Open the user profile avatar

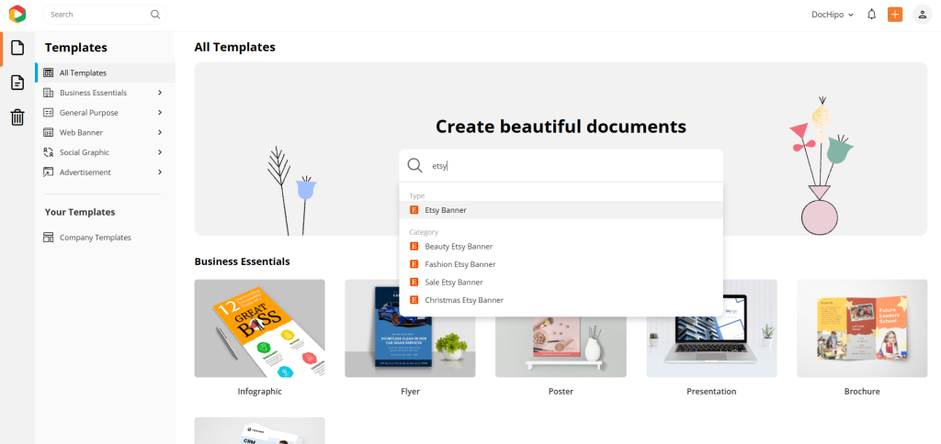pos(923,15)
